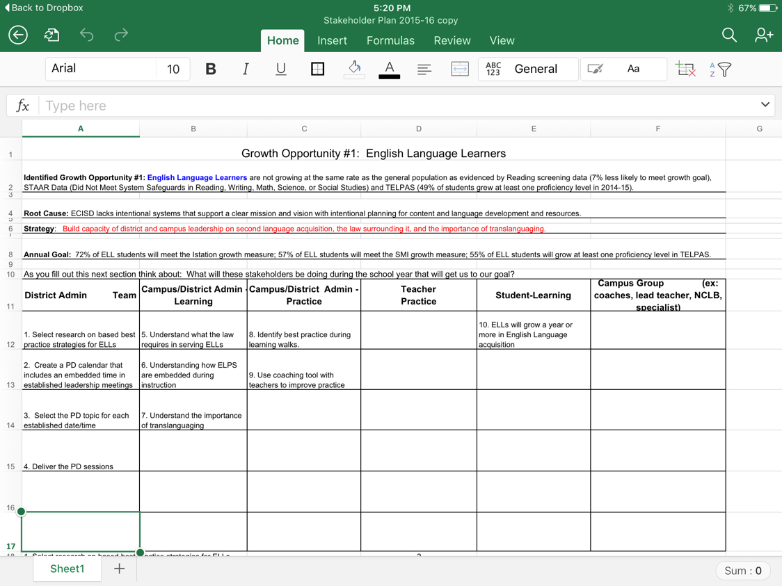Tap Back to Dropbox link
The height and width of the screenshot is (586, 782).
(43, 8)
